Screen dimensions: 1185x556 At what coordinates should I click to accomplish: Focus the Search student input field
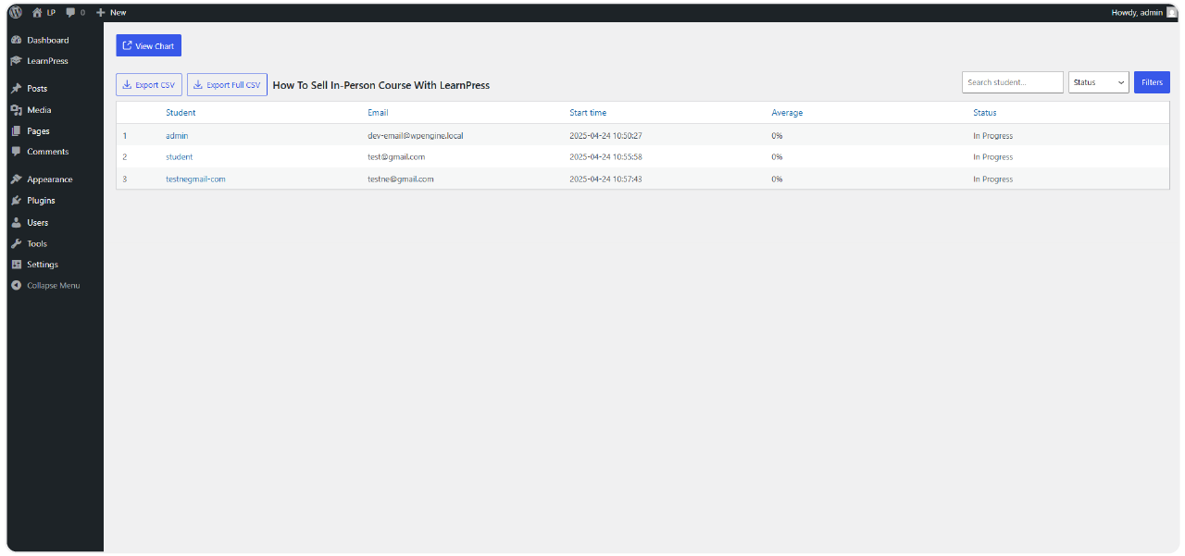tap(1012, 82)
